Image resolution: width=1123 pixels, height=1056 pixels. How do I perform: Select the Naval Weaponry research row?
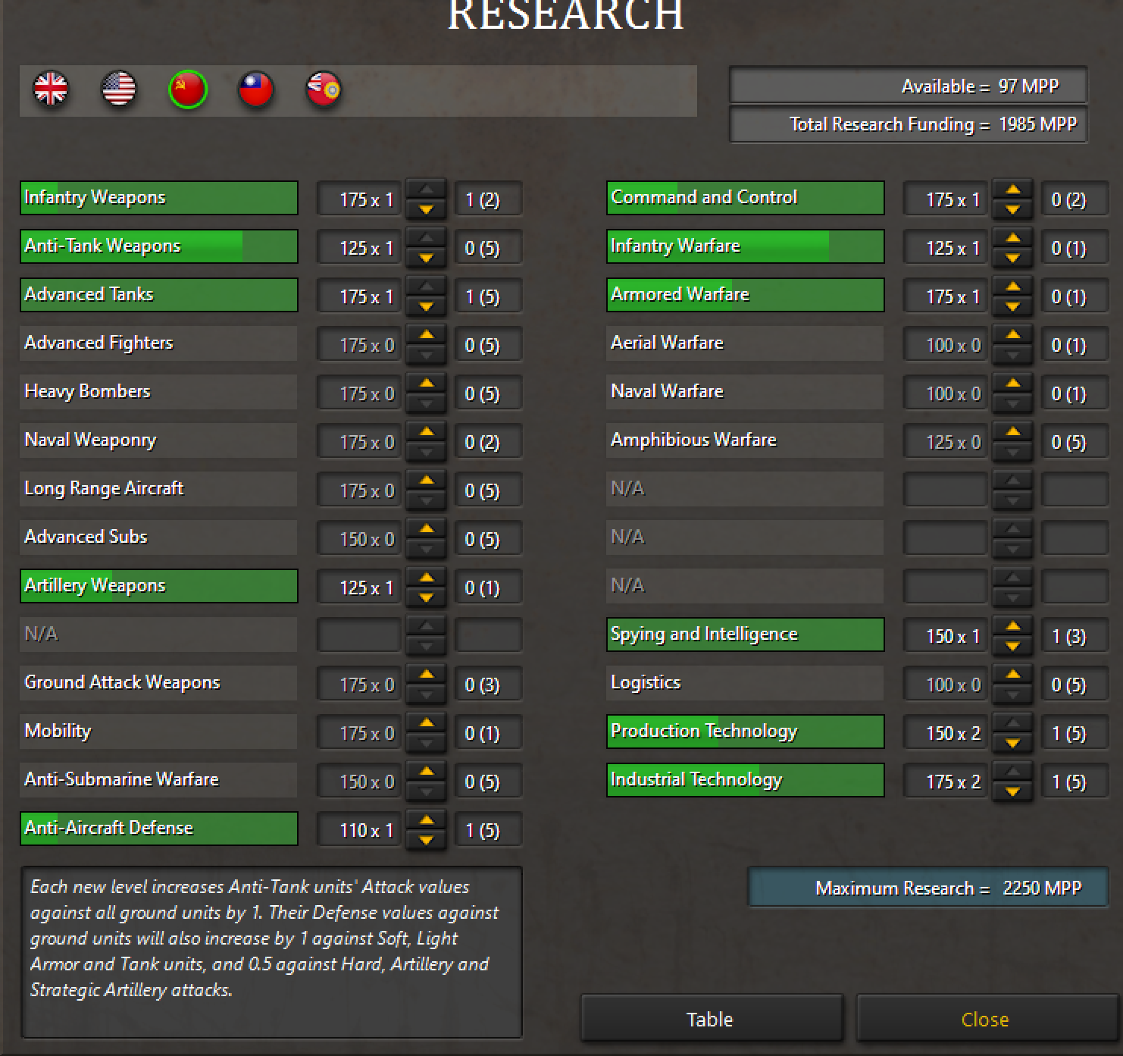click(159, 440)
